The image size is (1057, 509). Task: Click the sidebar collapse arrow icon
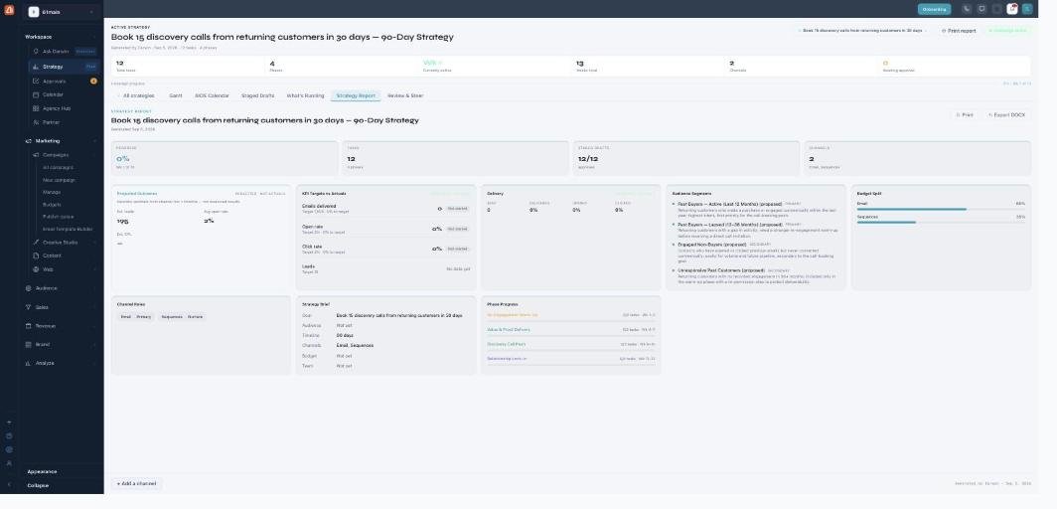[9, 485]
